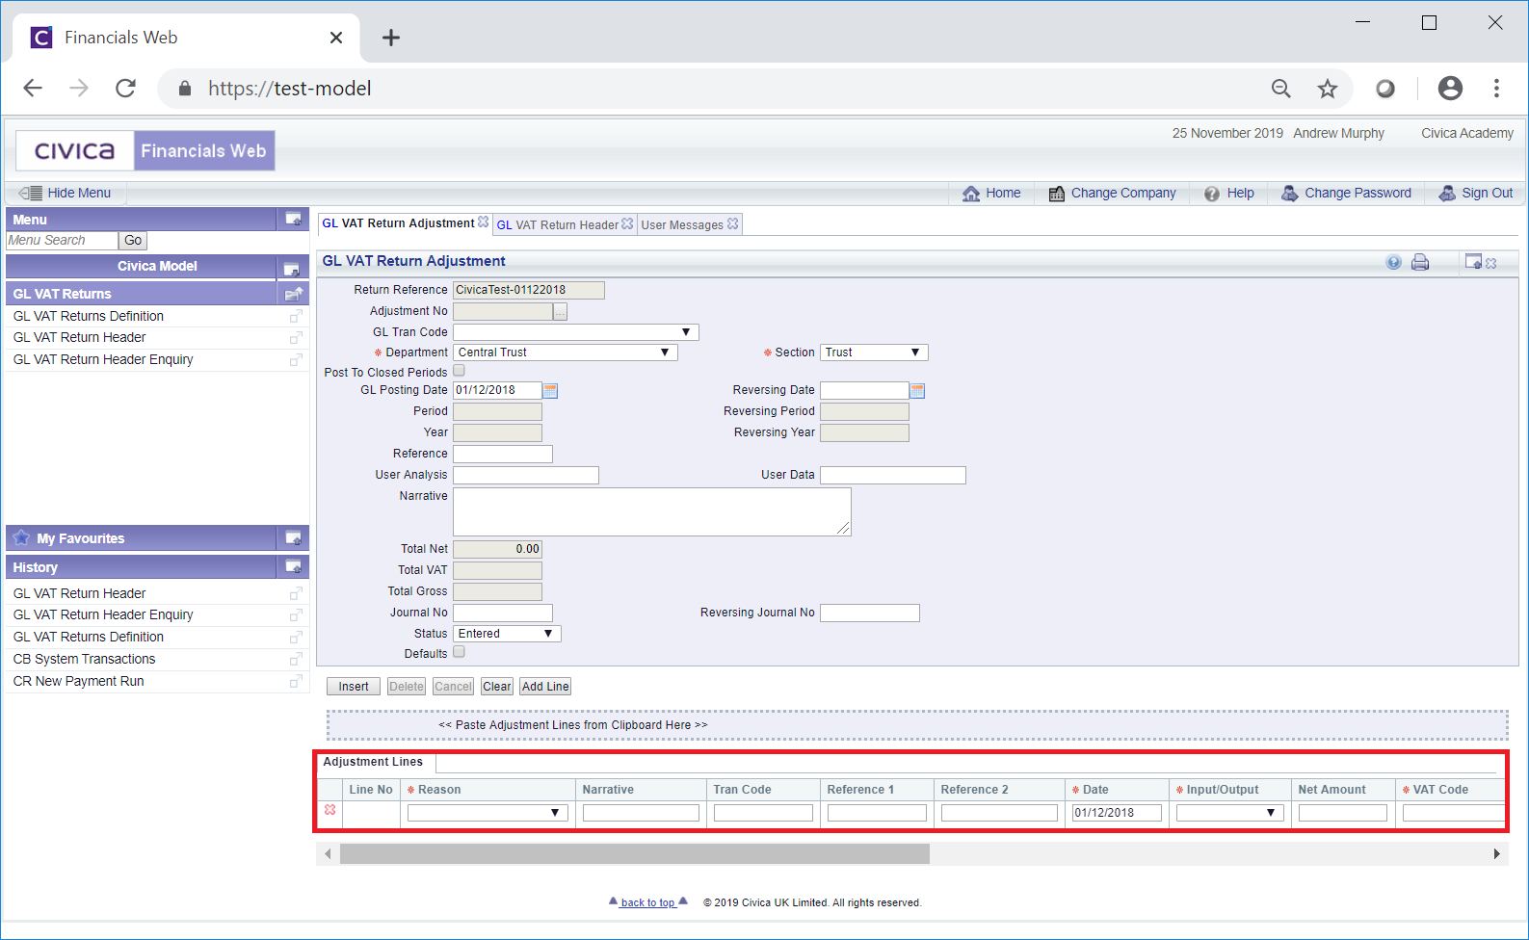Viewport: 1529px width, 940px height.
Task: Open the browser profile account icon
Action: pos(1450,89)
